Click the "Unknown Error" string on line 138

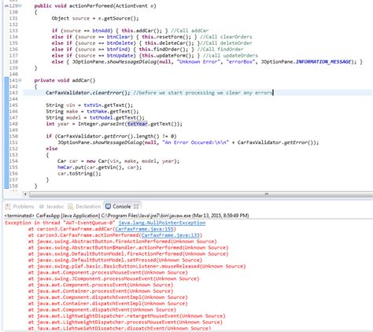pyautogui.click(x=199, y=61)
